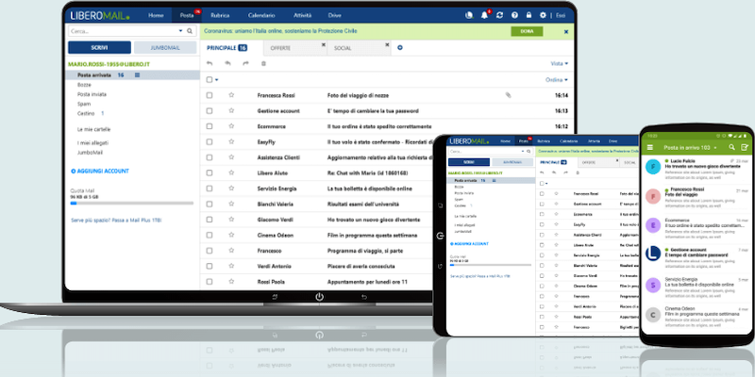Click the refresh icon in laptop header

pos(500,15)
